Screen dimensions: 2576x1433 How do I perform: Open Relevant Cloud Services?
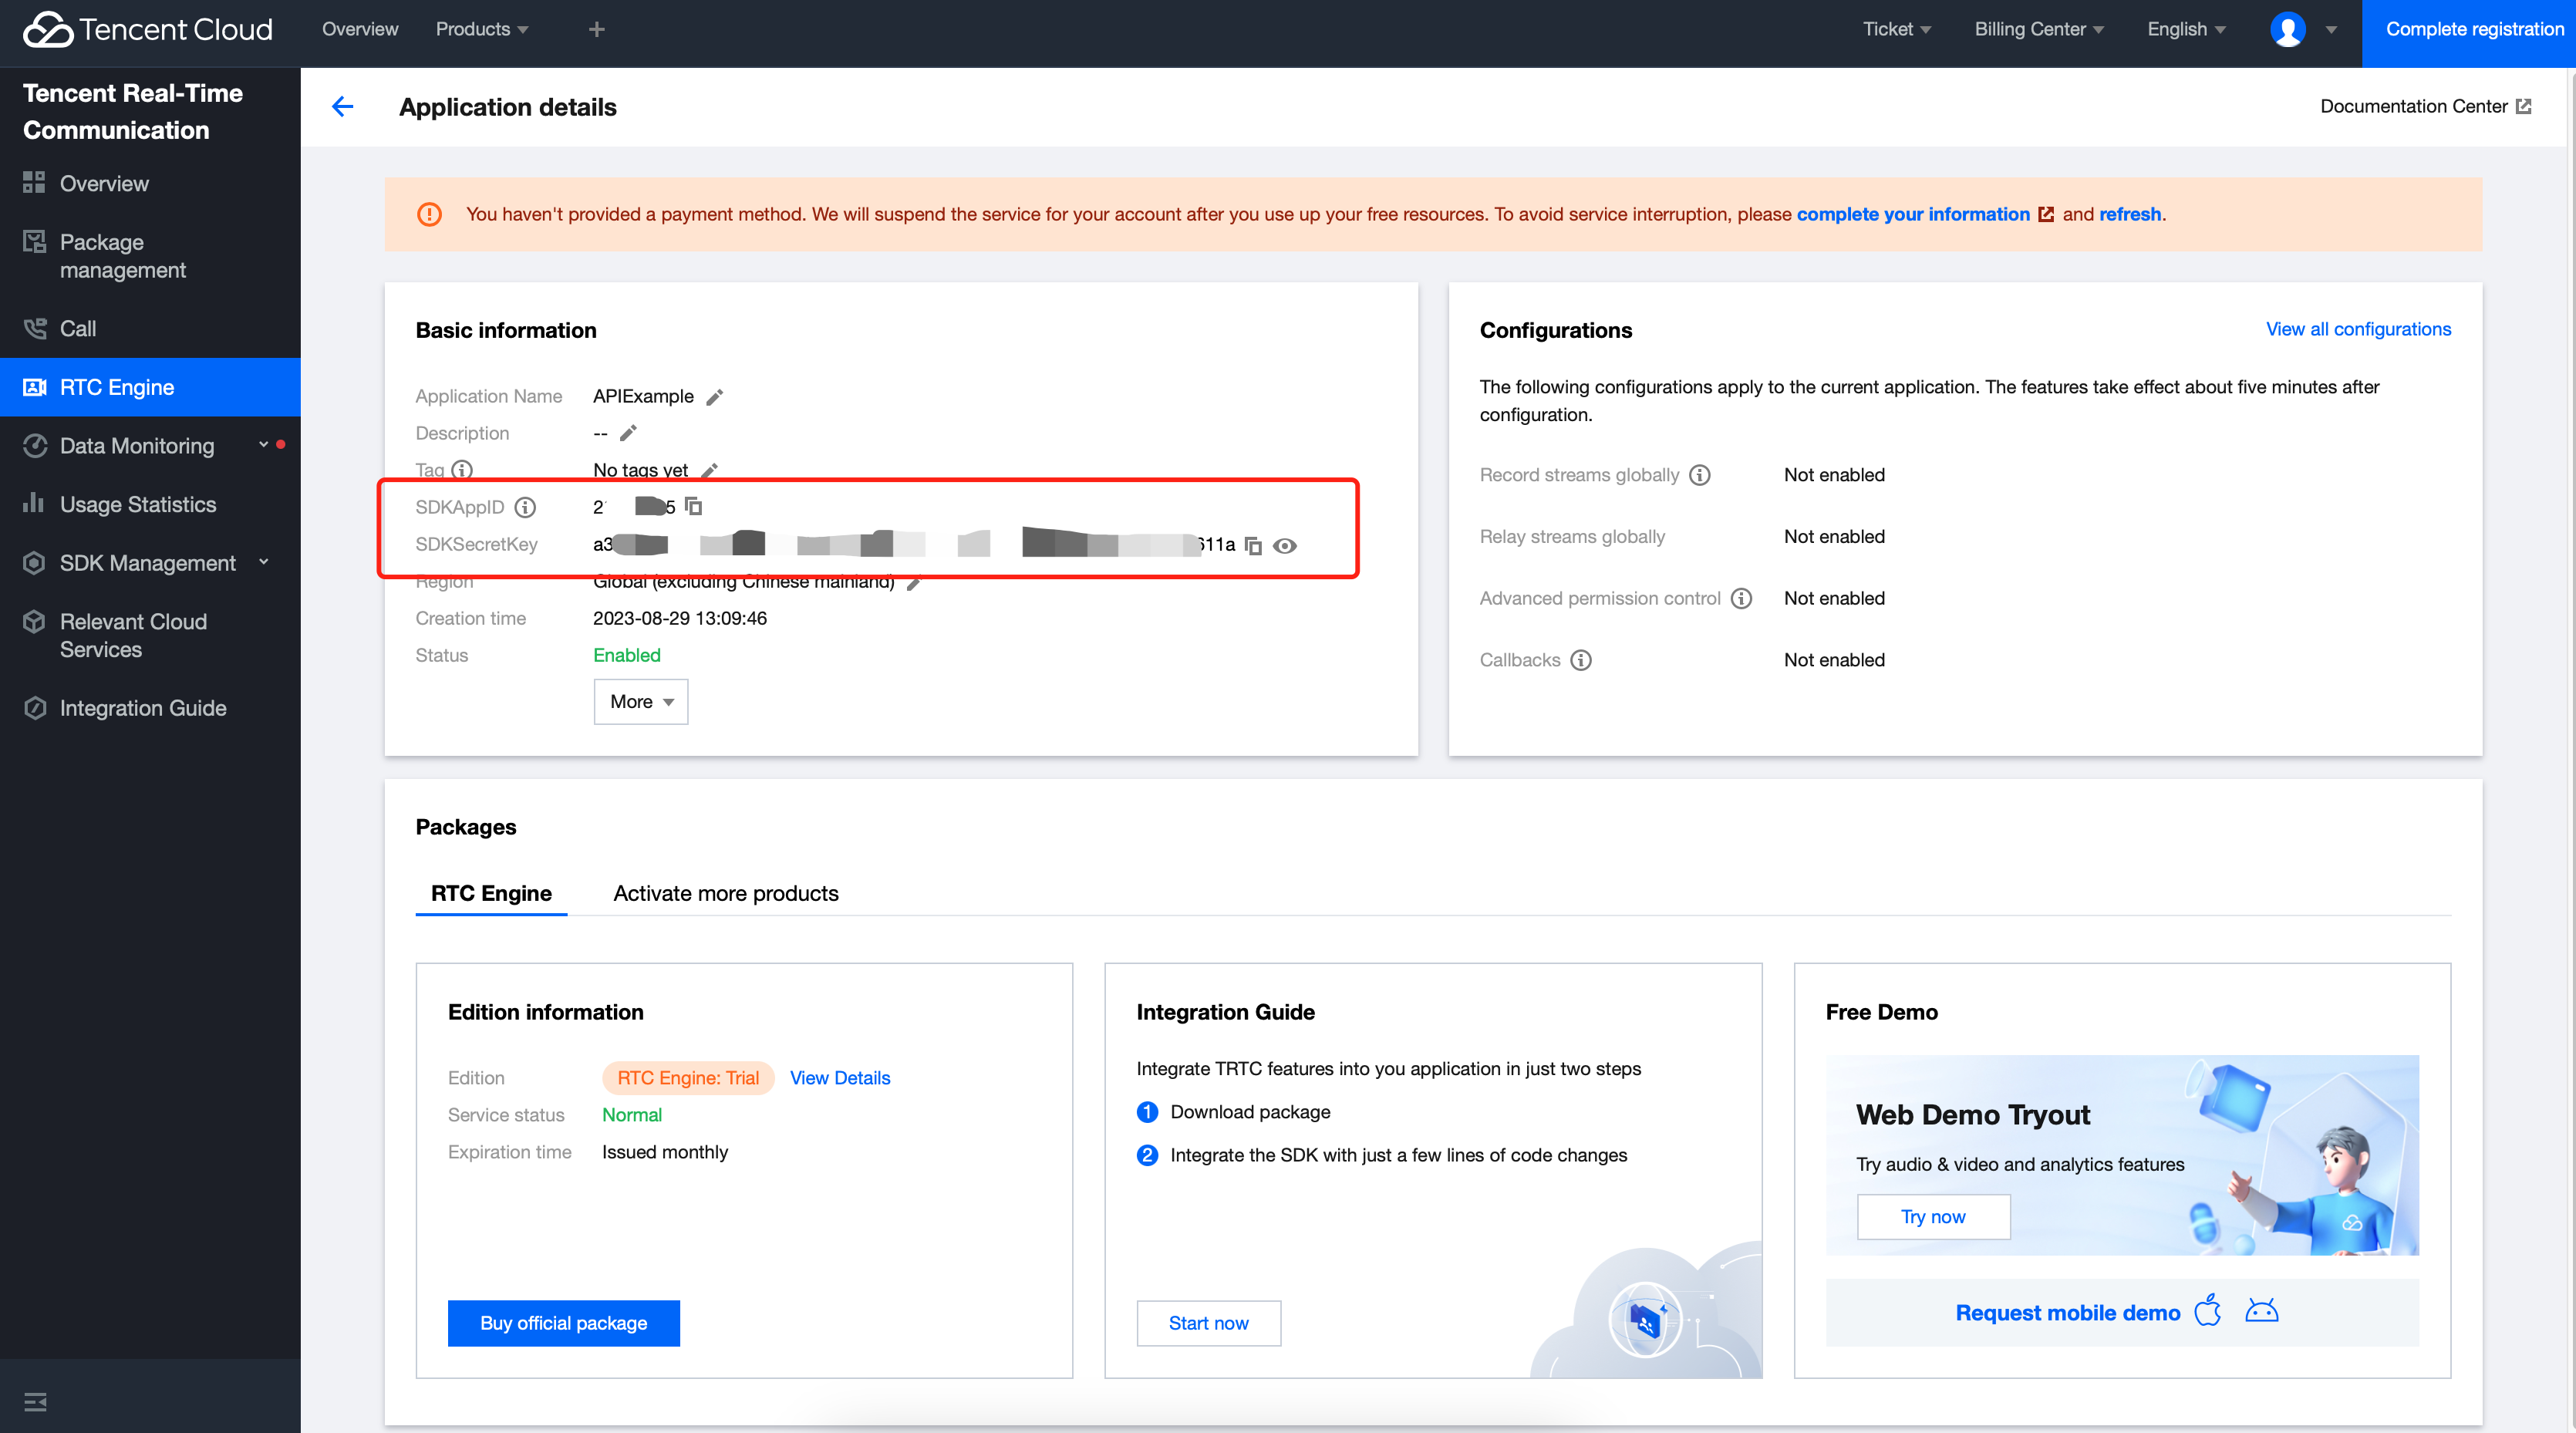coord(150,635)
